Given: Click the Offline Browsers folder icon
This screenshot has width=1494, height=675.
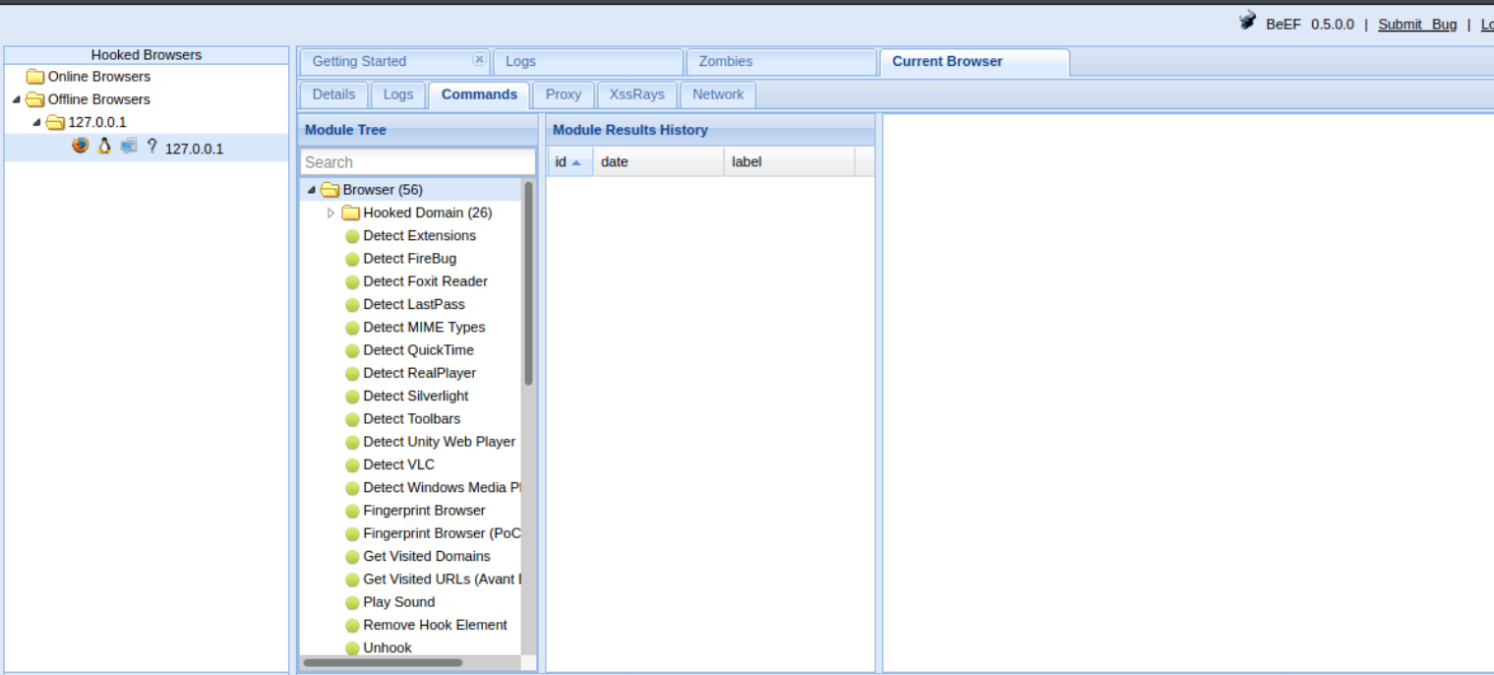Looking at the screenshot, I should point(35,99).
